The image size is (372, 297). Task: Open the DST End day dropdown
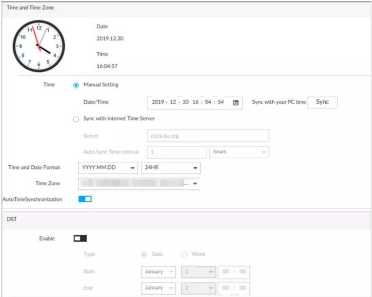198,288
